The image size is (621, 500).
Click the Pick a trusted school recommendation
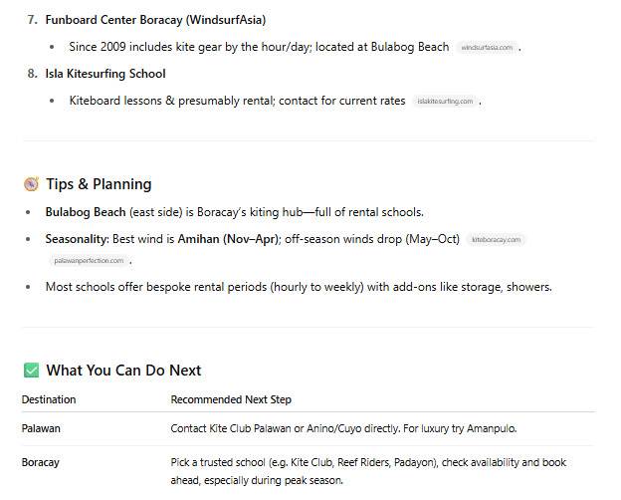click(368, 471)
